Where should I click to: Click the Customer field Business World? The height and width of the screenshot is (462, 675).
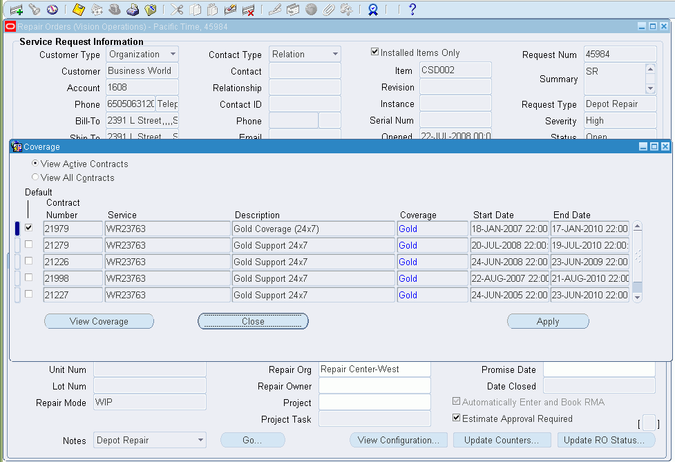142,70
